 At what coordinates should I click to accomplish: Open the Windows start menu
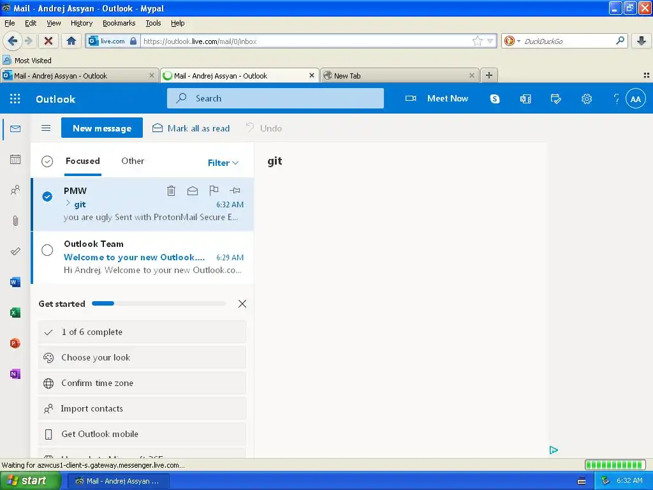tap(31, 481)
